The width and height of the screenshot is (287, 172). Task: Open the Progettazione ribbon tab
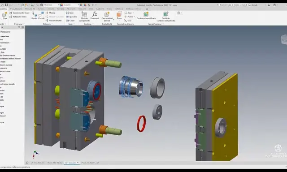[x=16, y=9]
